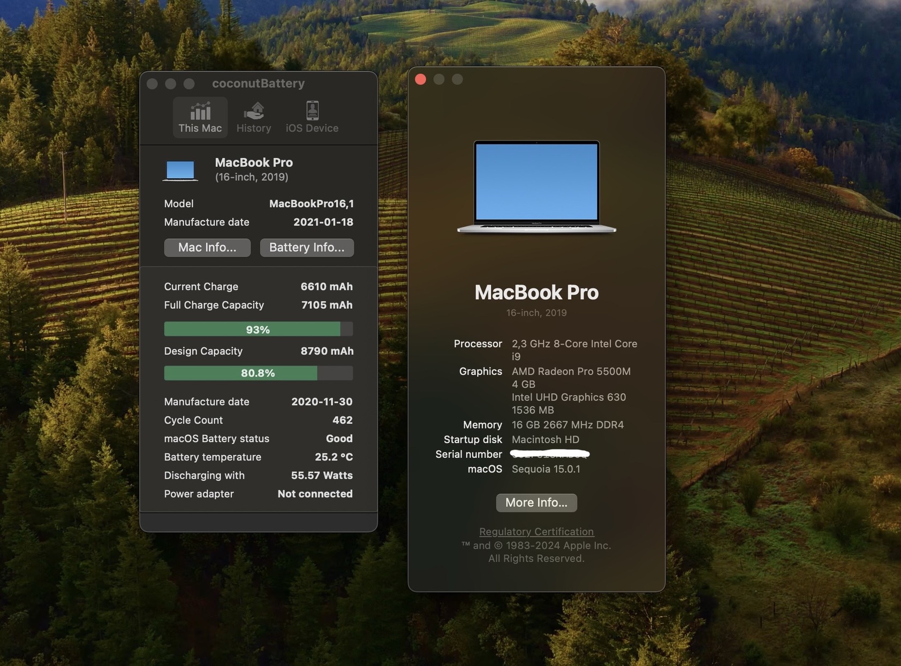
Task: Click the Current Charge label
Action: click(201, 286)
